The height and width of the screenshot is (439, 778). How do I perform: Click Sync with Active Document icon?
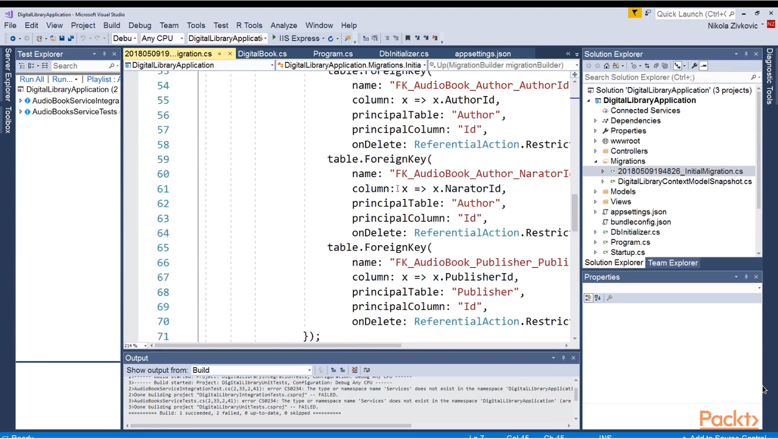point(647,65)
